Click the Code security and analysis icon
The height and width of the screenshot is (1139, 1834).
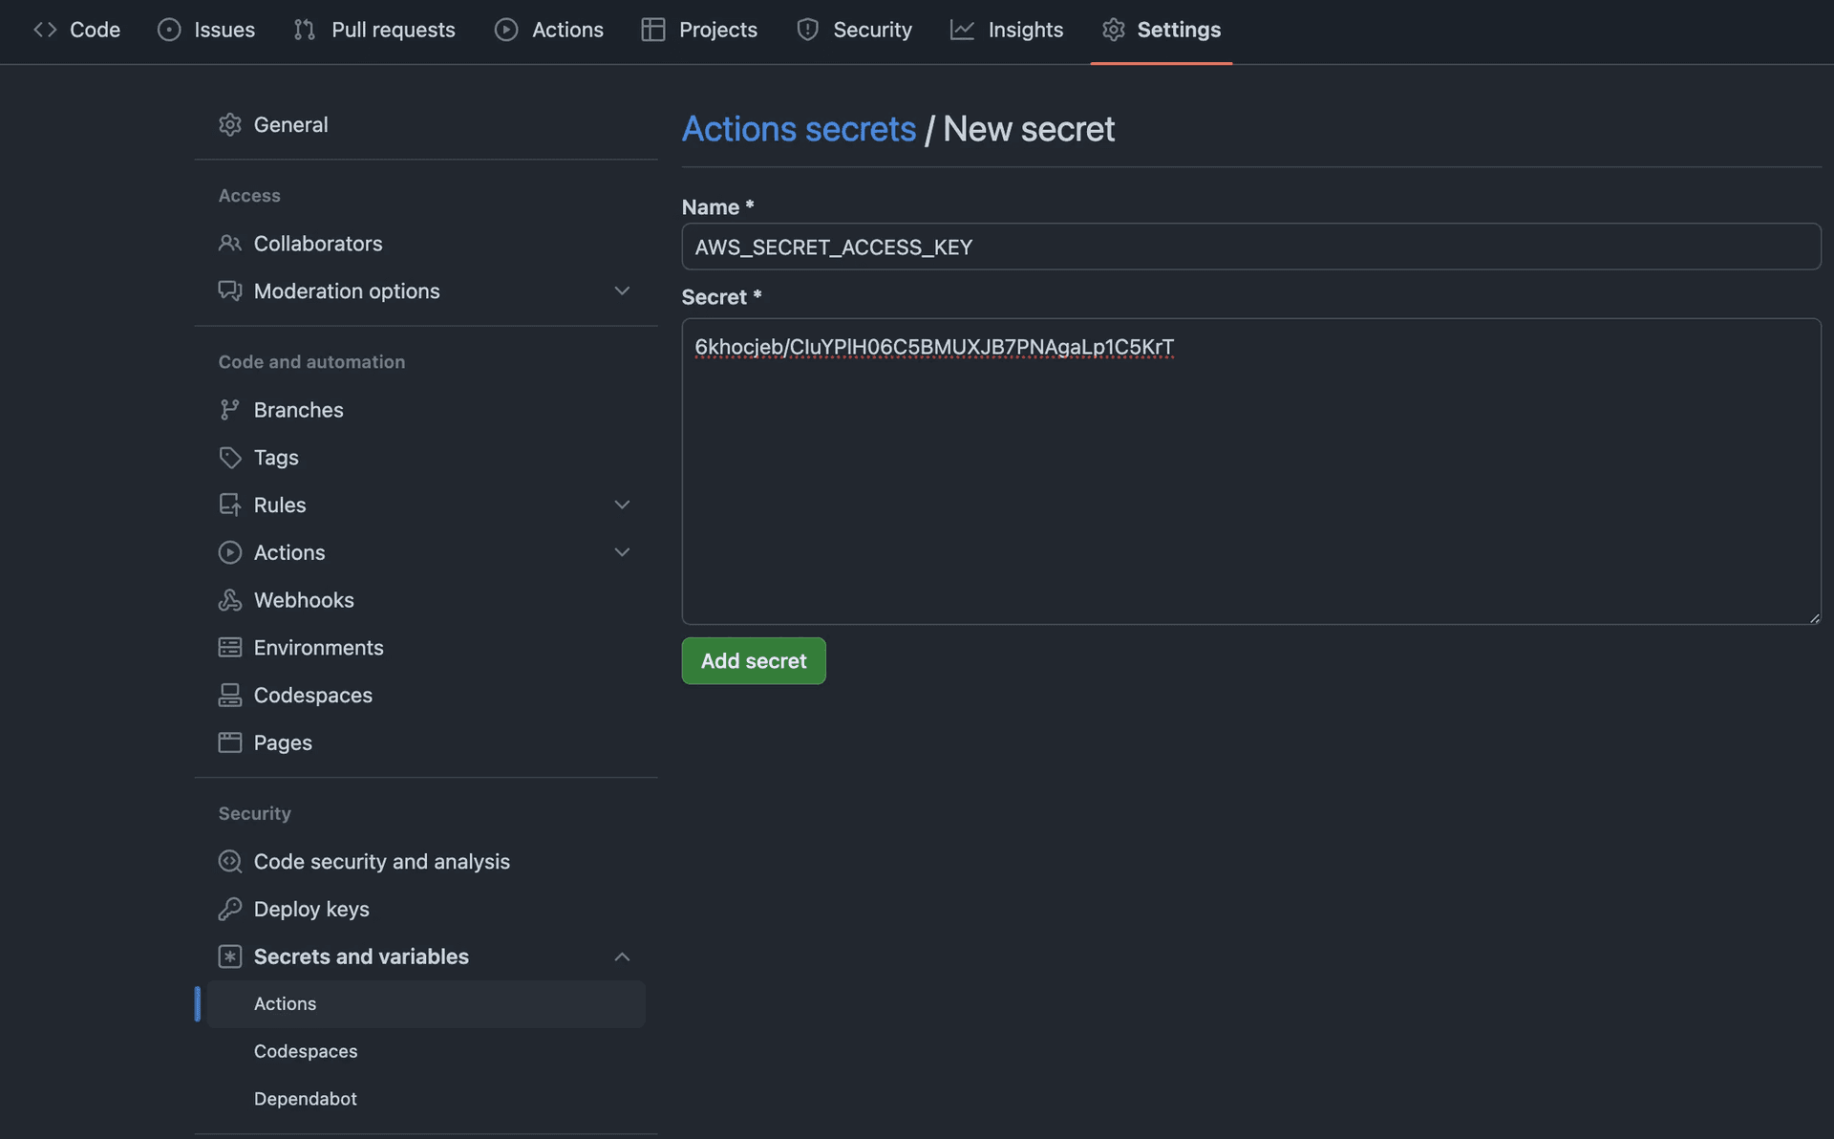(229, 862)
